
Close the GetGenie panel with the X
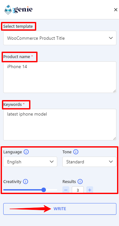pos(116,10)
